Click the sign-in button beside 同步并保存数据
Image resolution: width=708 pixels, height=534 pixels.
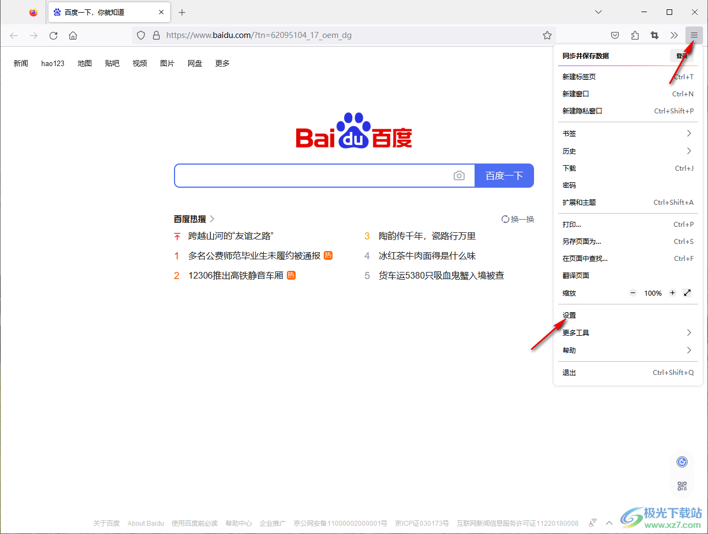tap(682, 56)
